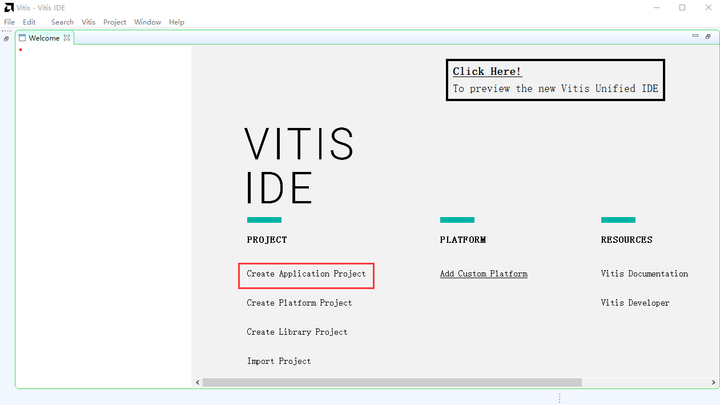Viewport: 720px width, 405px height.
Task: Click the dotted sash handle in status bar
Action: [560, 398]
